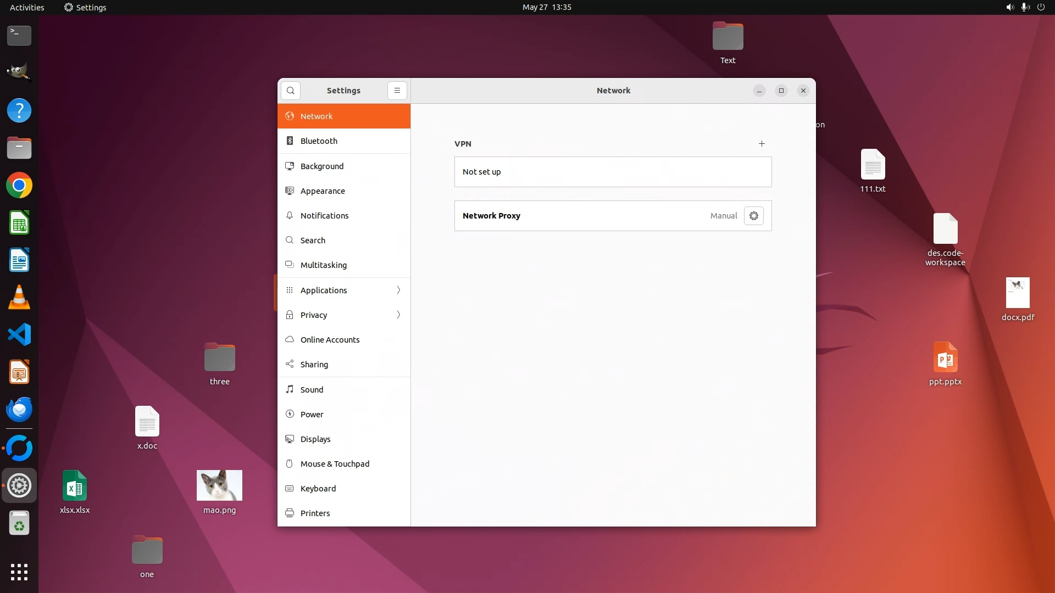
Task: Open the system power menu in the top bar
Action: pyautogui.click(x=1041, y=7)
